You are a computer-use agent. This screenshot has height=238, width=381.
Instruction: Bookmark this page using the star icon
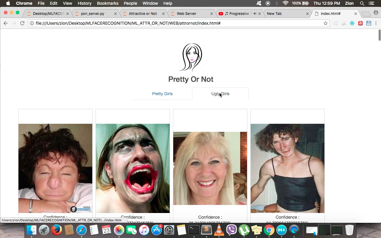[x=325, y=23]
